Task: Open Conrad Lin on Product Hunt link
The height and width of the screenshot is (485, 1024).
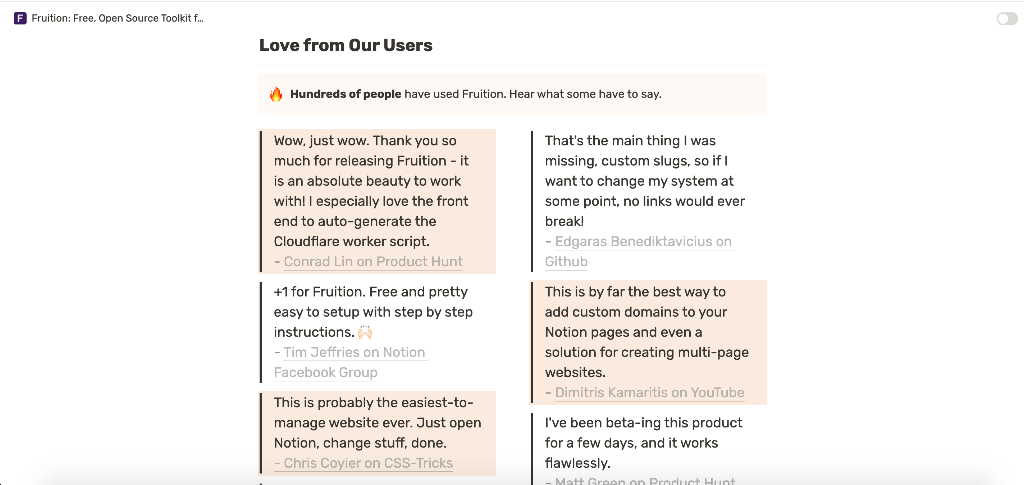Action: click(x=373, y=262)
